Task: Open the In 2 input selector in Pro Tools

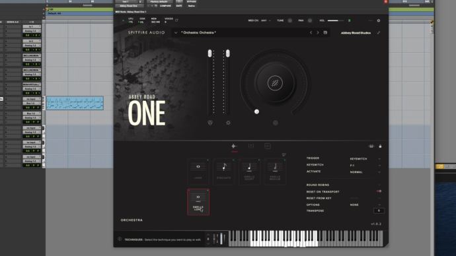Action: pyautogui.click(x=32, y=41)
